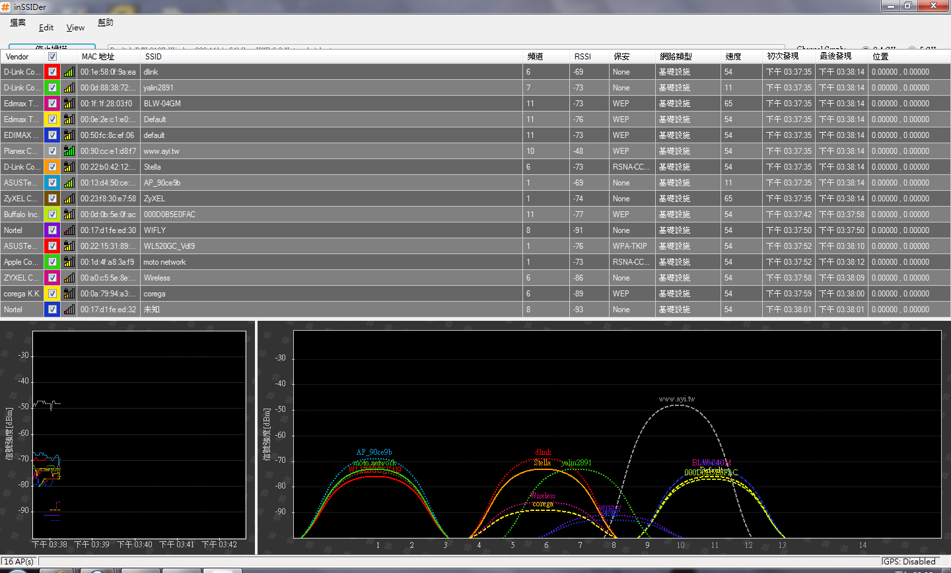This screenshot has width=951, height=573.
Task: Click the 'Buffalo Inc.' vendor cell
Action: tap(22, 215)
